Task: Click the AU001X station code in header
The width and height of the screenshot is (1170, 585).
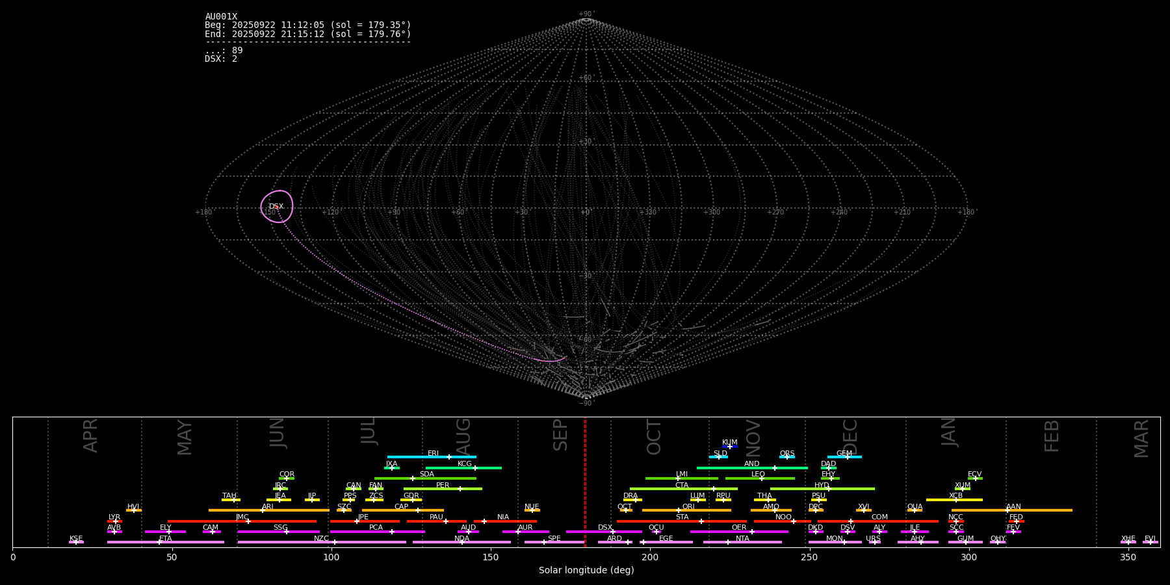Action: [x=221, y=17]
